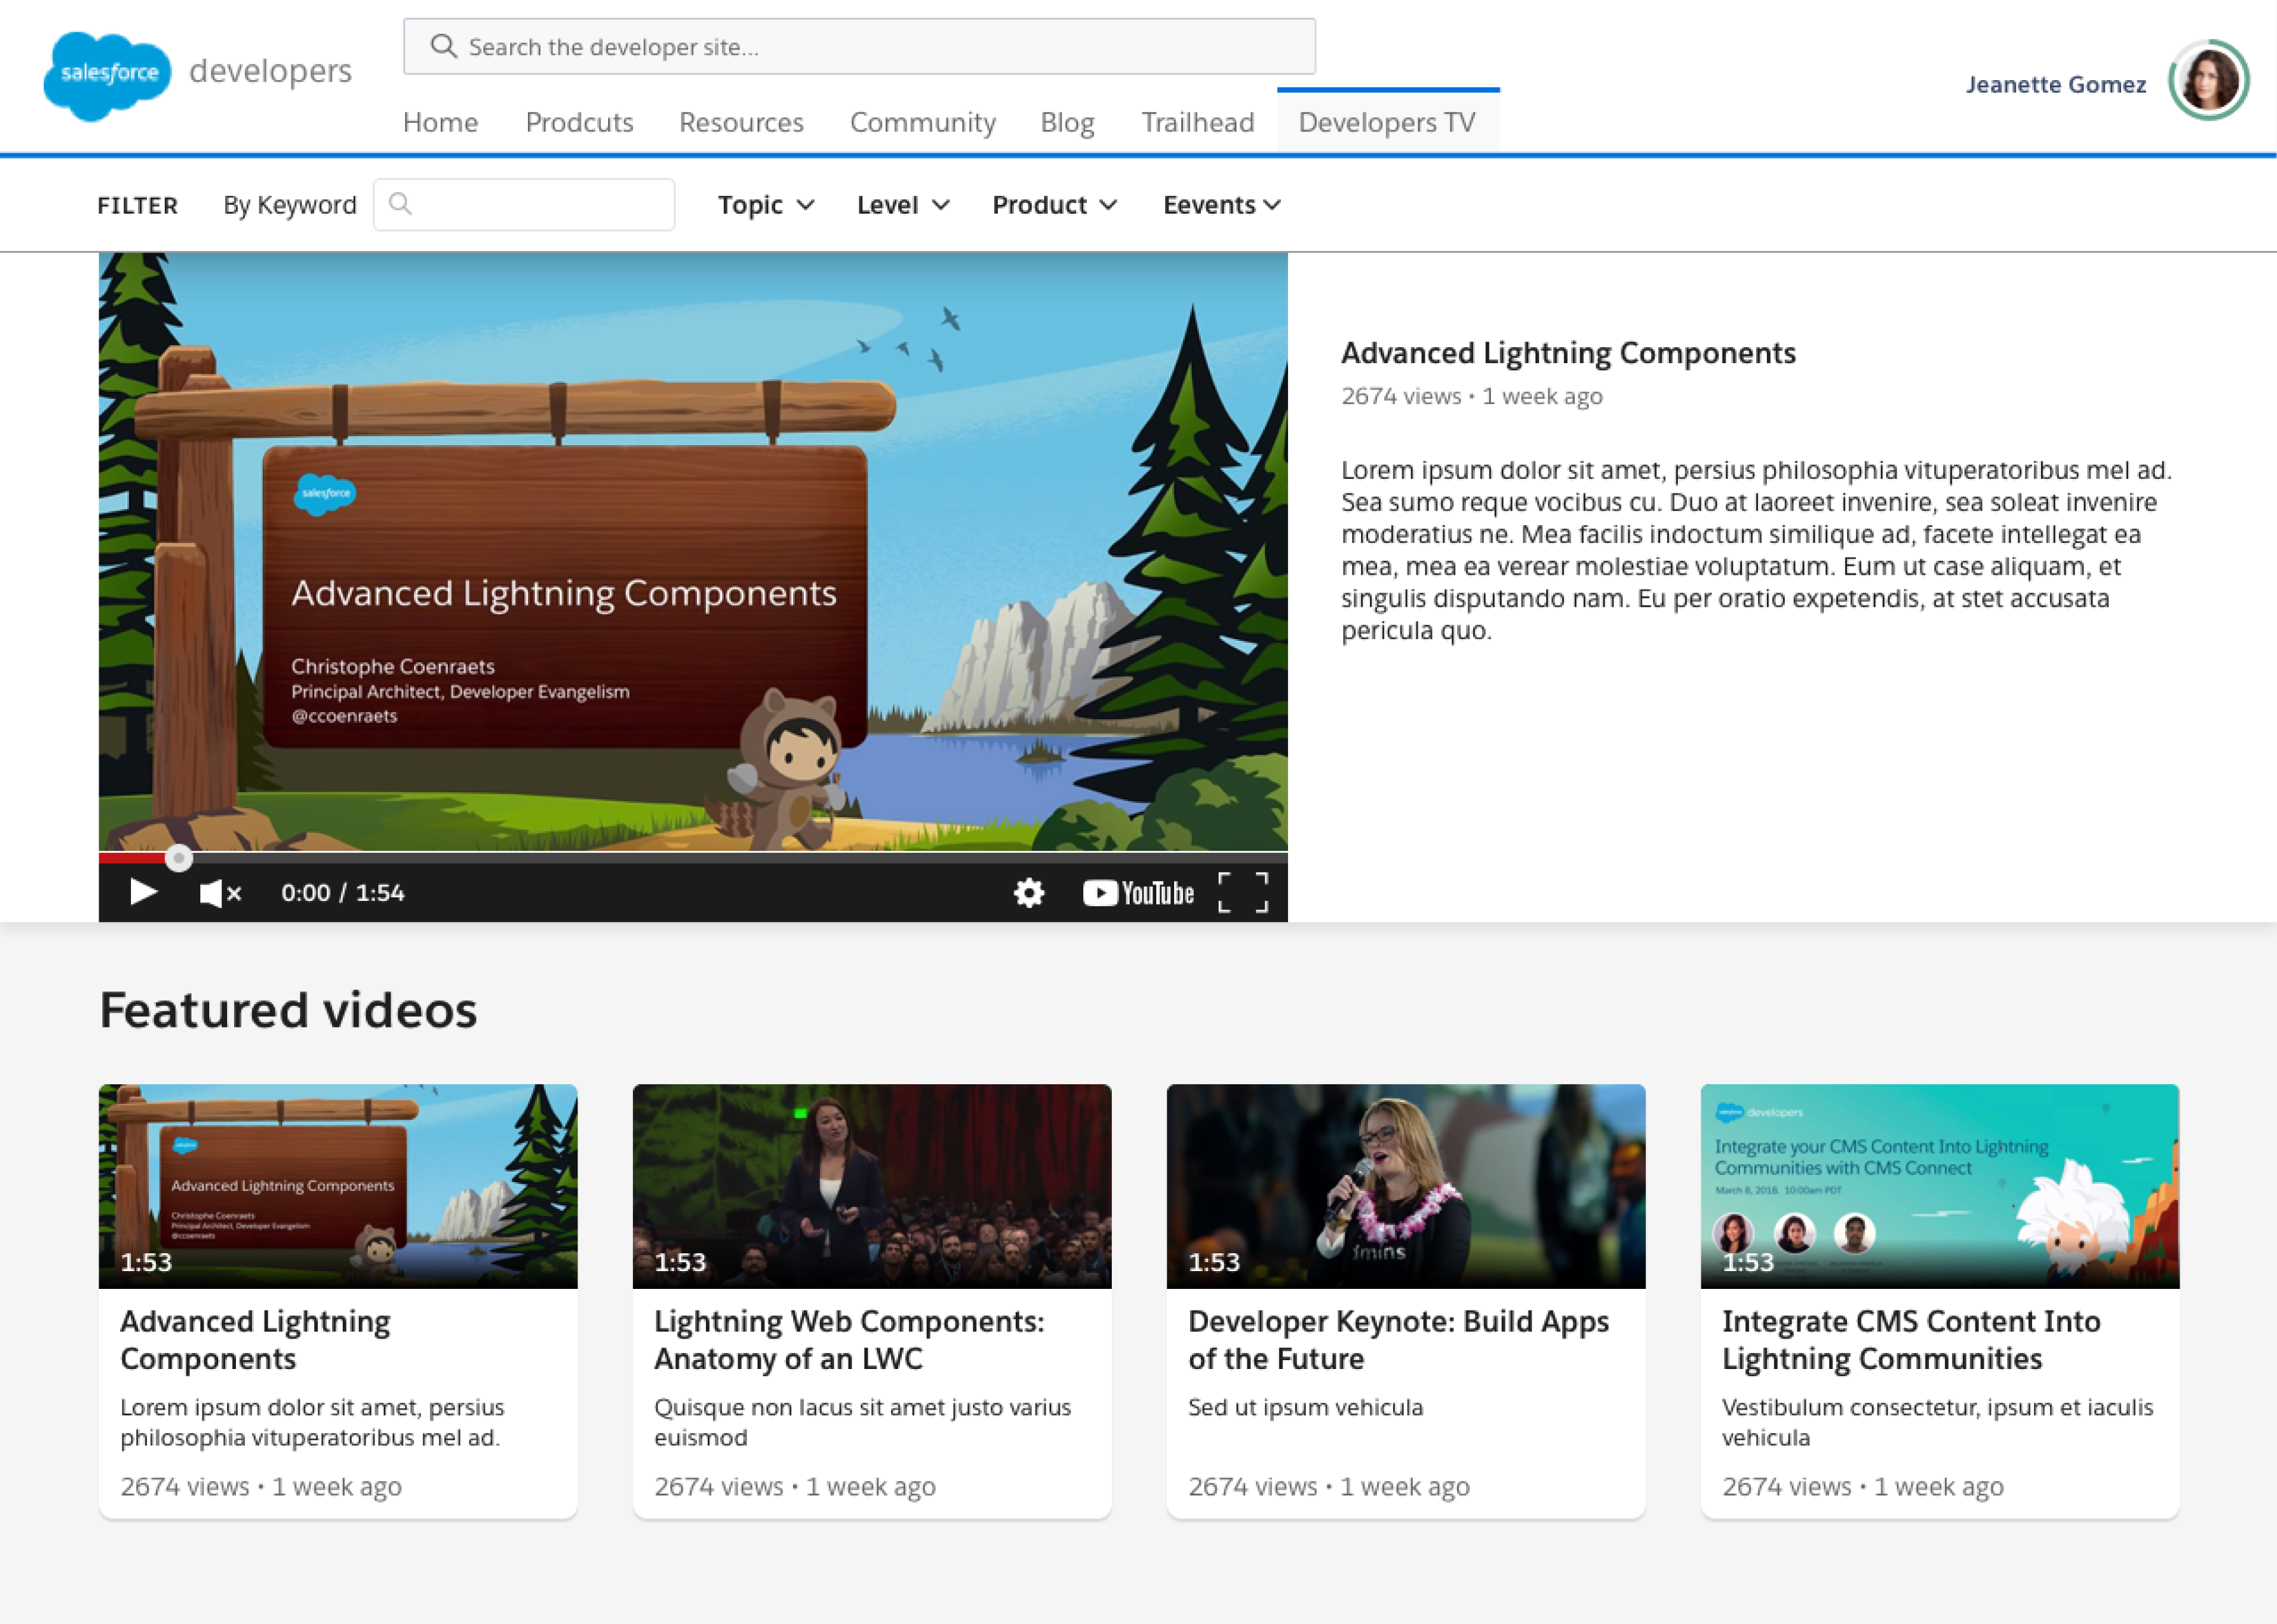The height and width of the screenshot is (1624, 2277).
Task: Expand the Eevents filter dropdown
Action: (x=1222, y=205)
